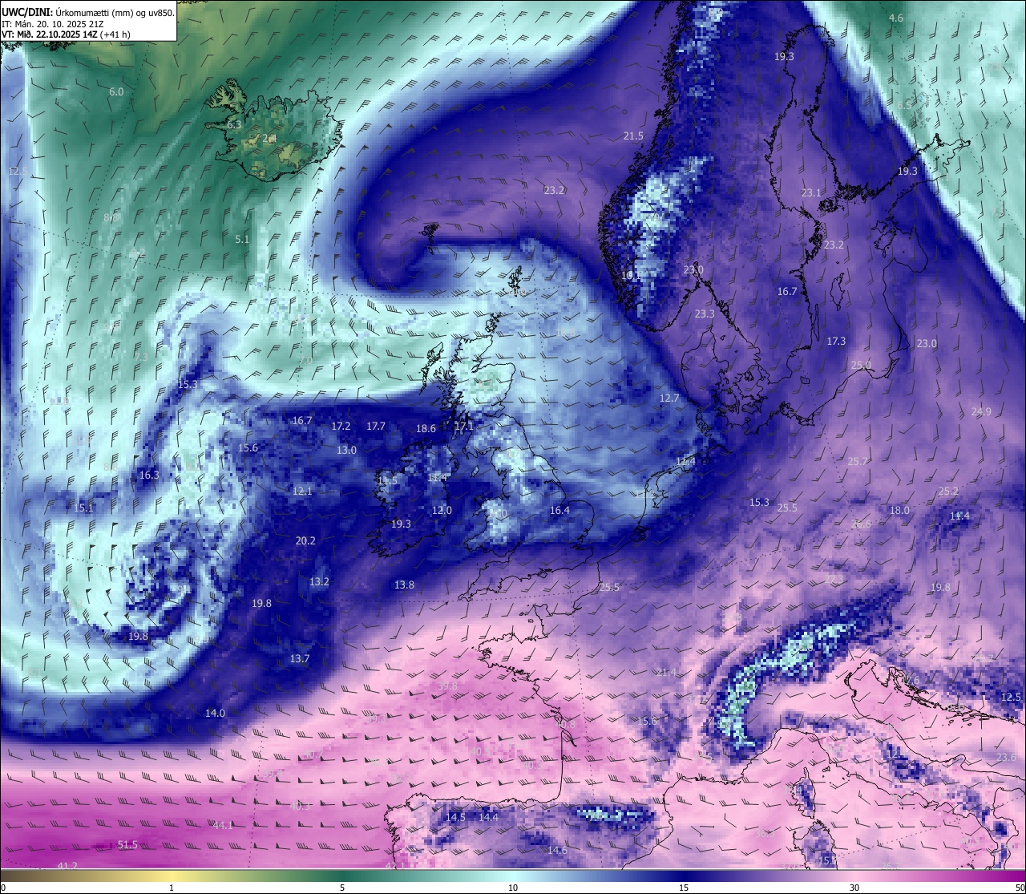1026x894 pixels.
Task: Click the 18.6 value near Northern Ireland
Action: click(426, 429)
